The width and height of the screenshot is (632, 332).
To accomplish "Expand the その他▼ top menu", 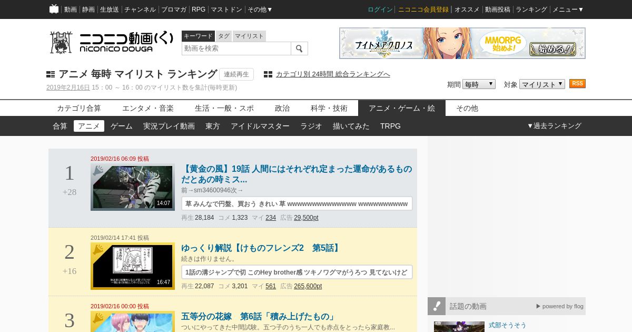I will click(x=260, y=9).
